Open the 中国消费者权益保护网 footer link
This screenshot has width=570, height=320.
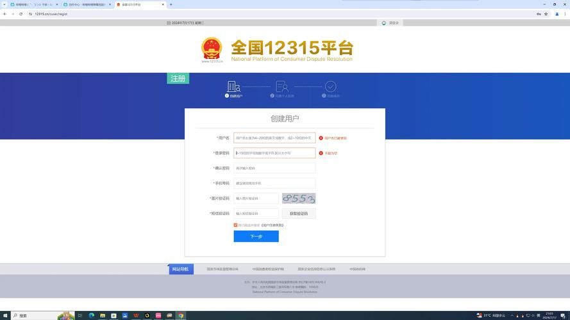[268, 269]
